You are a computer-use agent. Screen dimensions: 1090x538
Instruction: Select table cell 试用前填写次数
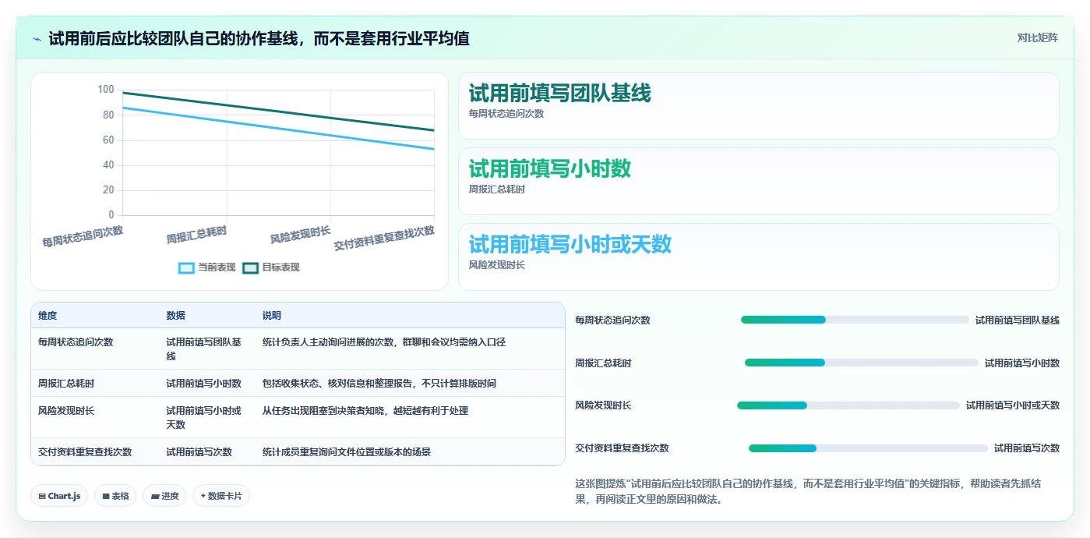[x=199, y=451]
